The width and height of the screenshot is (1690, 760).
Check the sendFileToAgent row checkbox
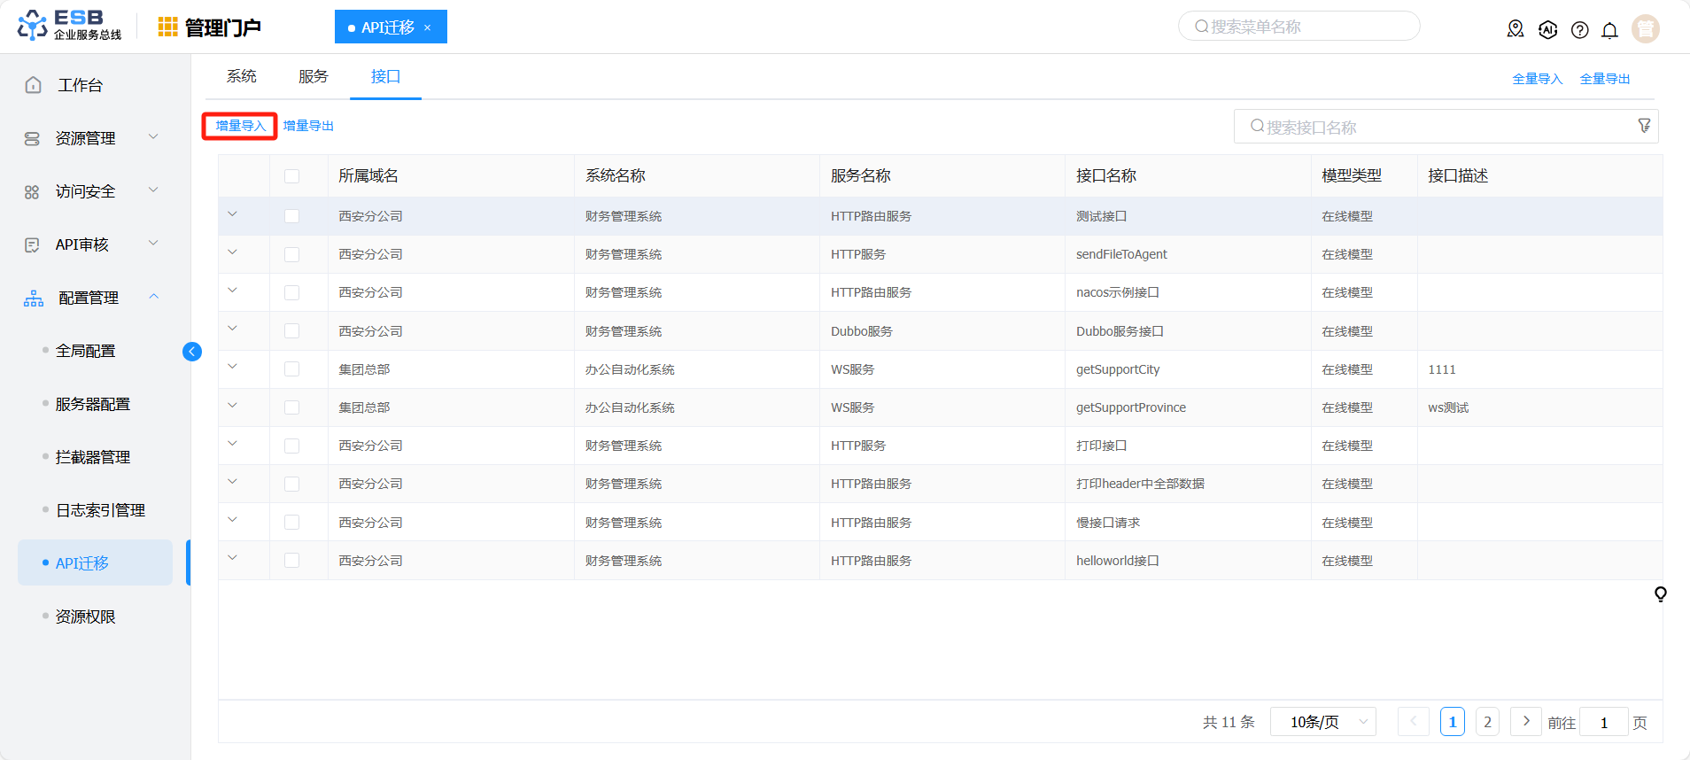pos(291,255)
